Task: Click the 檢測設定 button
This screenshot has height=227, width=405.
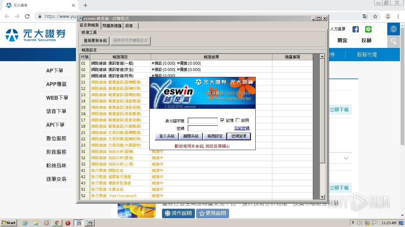Action: coord(215,136)
